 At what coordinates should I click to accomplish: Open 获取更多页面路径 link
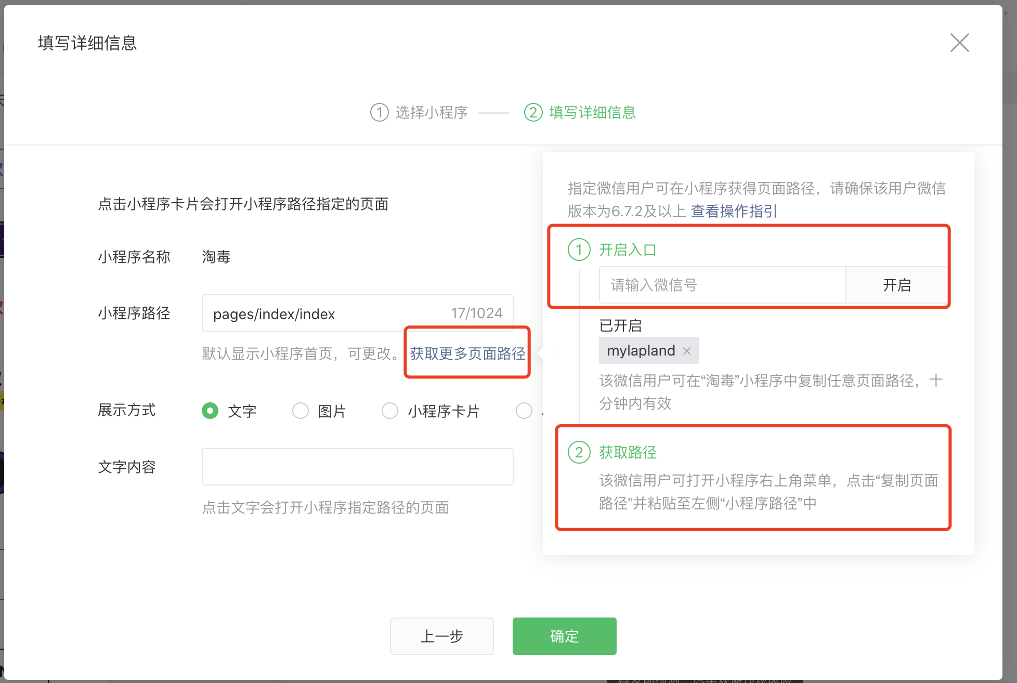(x=467, y=353)
